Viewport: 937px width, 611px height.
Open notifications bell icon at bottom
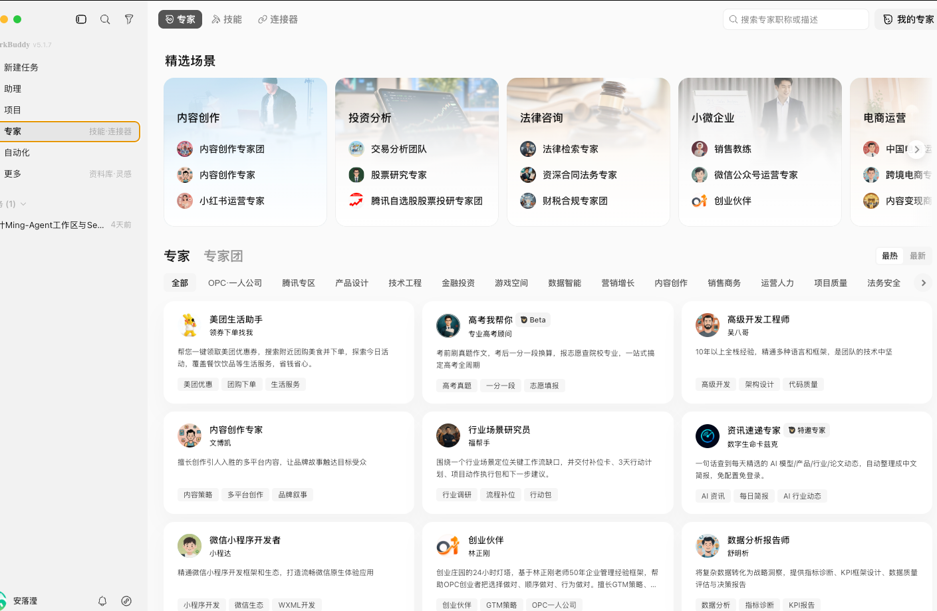point(102,601)
